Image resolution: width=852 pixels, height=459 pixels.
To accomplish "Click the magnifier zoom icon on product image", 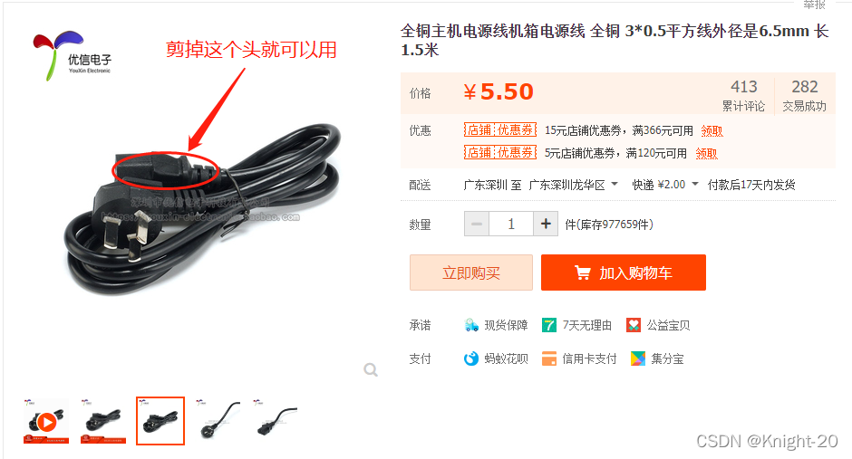I will [x=371, y=369].
